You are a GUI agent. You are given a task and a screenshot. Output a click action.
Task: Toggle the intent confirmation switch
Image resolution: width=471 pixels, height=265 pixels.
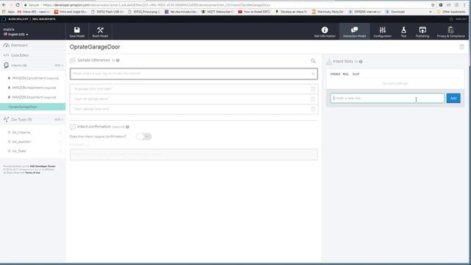(x=144, y=136)
